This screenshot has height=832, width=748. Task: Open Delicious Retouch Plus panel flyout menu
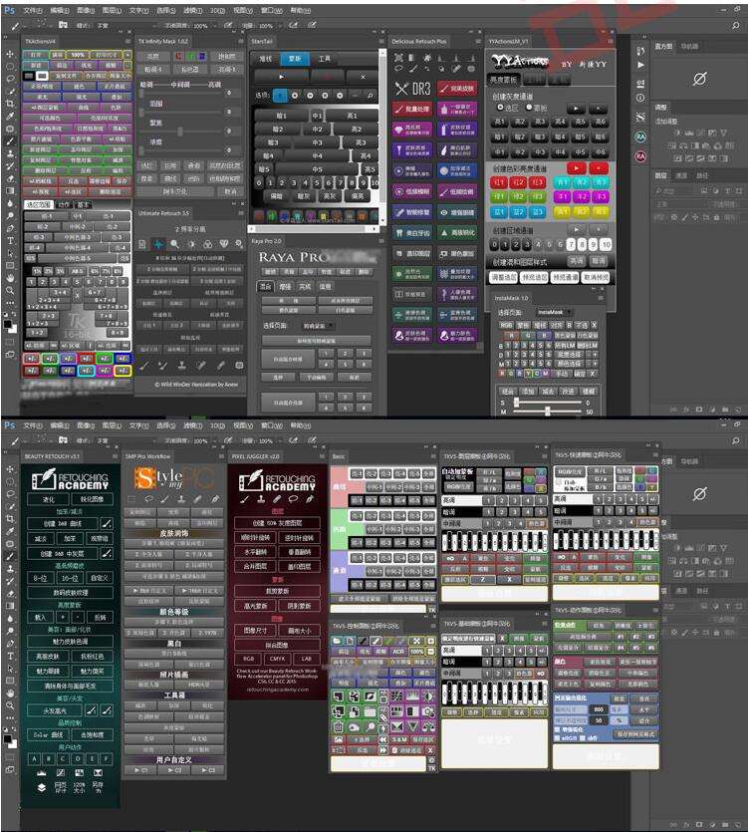pyautogui.click(x=479, y=41)
